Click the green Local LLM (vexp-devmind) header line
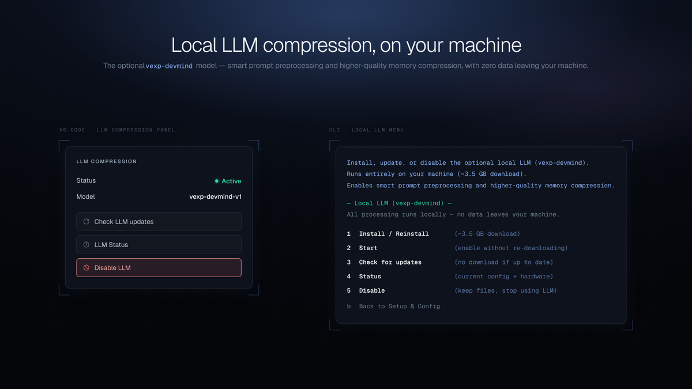 point(399,203)
